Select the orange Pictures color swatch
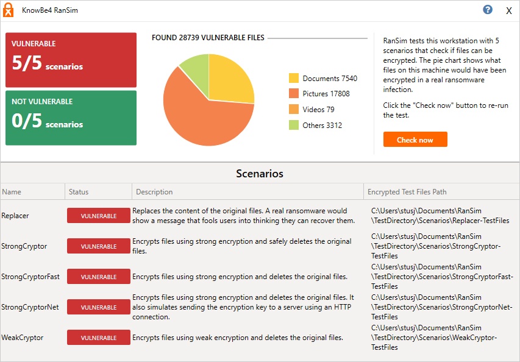The height and width of the screenshot is (362, 520). pos(293,93)
